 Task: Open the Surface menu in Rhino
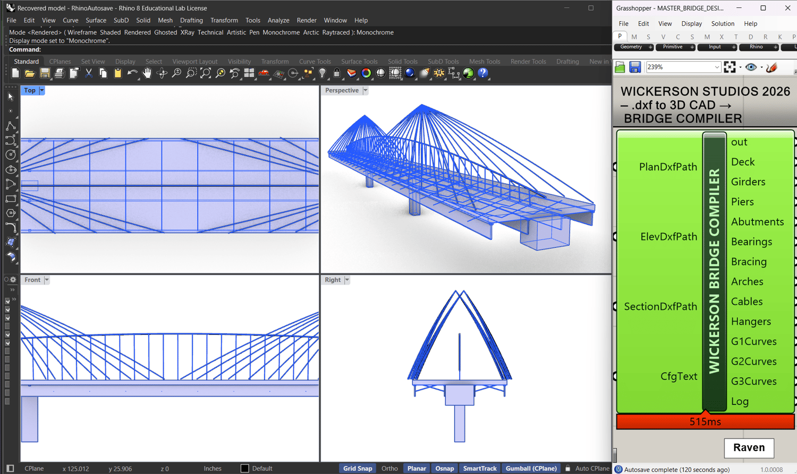coord(96,20)
